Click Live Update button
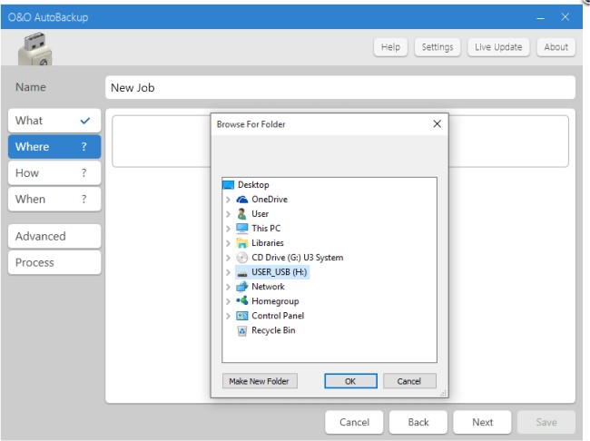This screenshot has width=590, height=441. pos(498,47)
